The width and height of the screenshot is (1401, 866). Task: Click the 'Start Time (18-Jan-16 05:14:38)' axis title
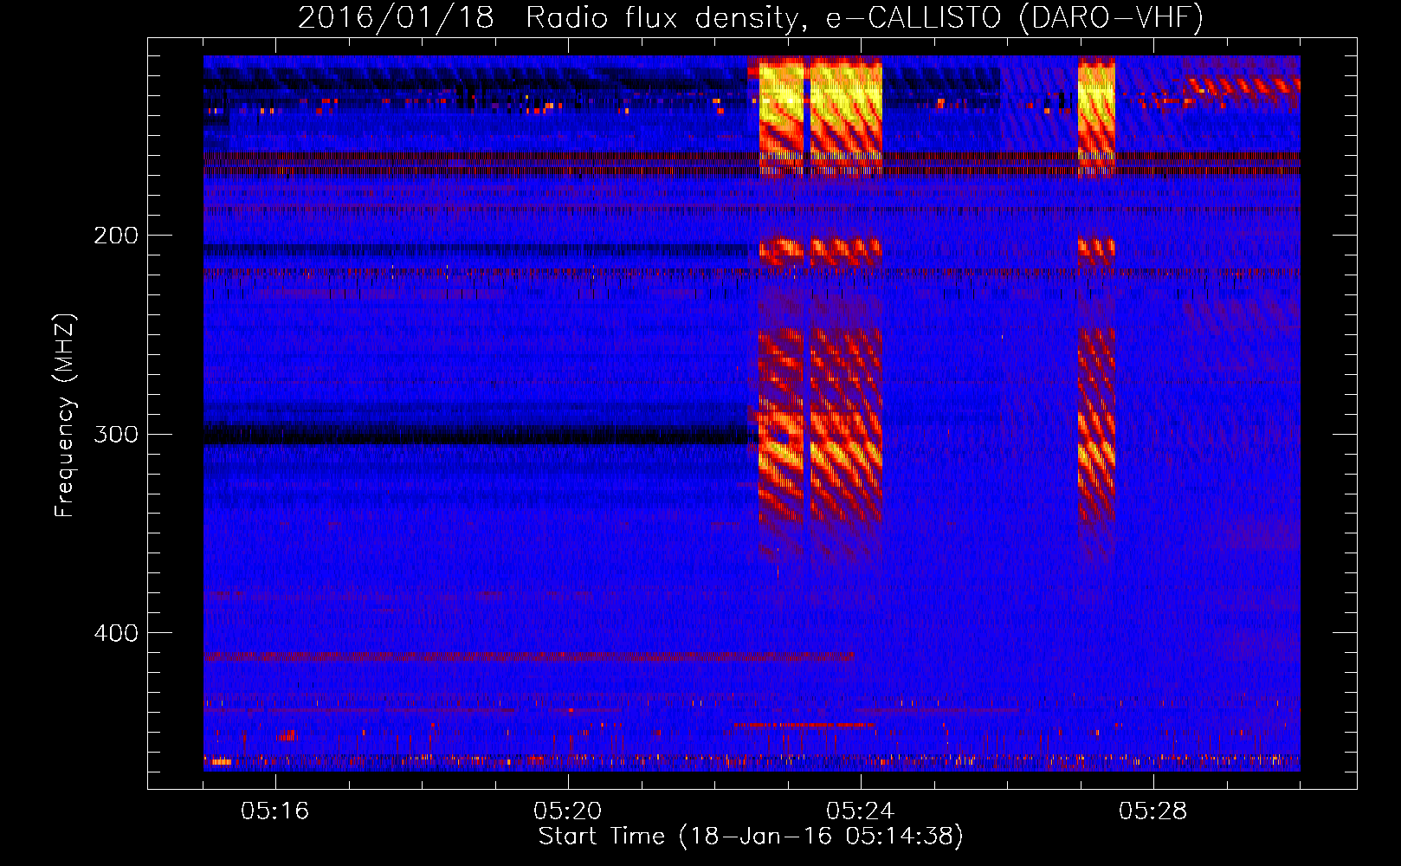click(x=751, y=837)
